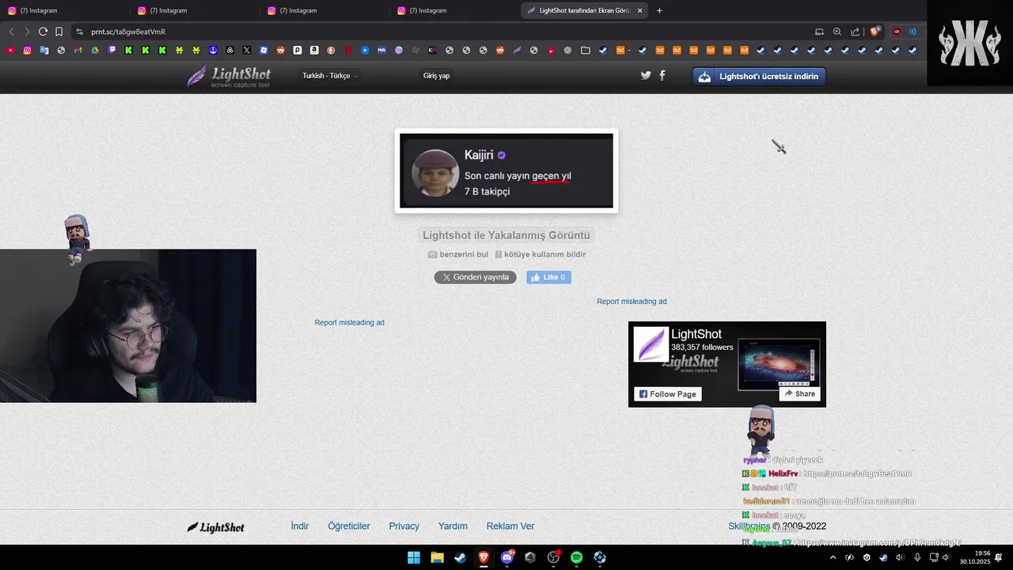This screenshot has width=1013, height=570.
Task: Click the Giriş yap login link
Action: (x=436, y=76)
